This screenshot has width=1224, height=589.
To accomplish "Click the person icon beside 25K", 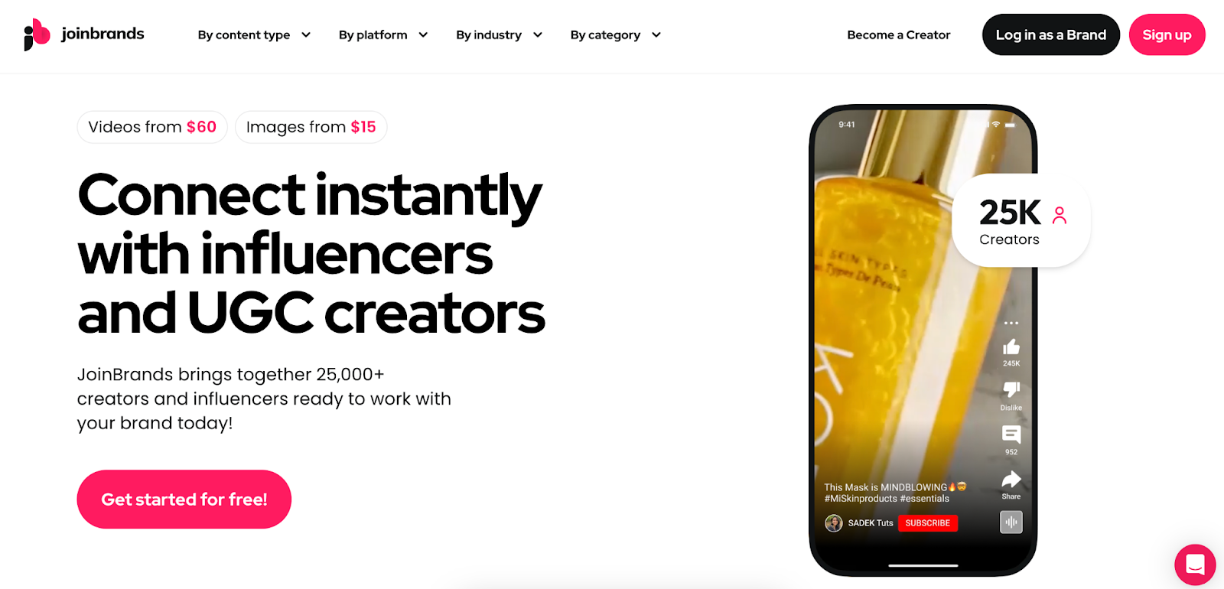I will [1060, 215].
